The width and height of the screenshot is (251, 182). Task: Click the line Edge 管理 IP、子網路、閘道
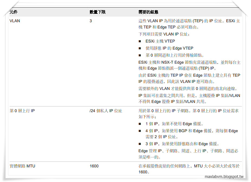(188, 154)
